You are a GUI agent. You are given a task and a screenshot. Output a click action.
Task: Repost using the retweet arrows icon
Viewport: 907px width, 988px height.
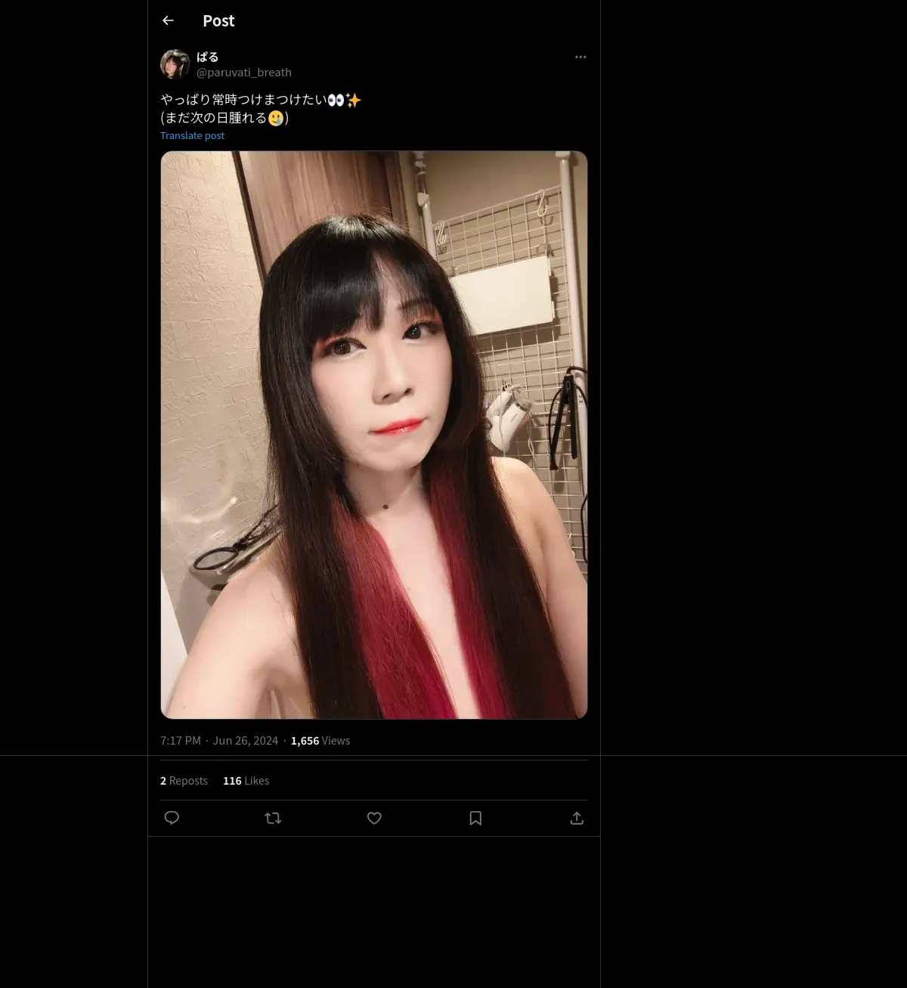[x=273, y=818]
